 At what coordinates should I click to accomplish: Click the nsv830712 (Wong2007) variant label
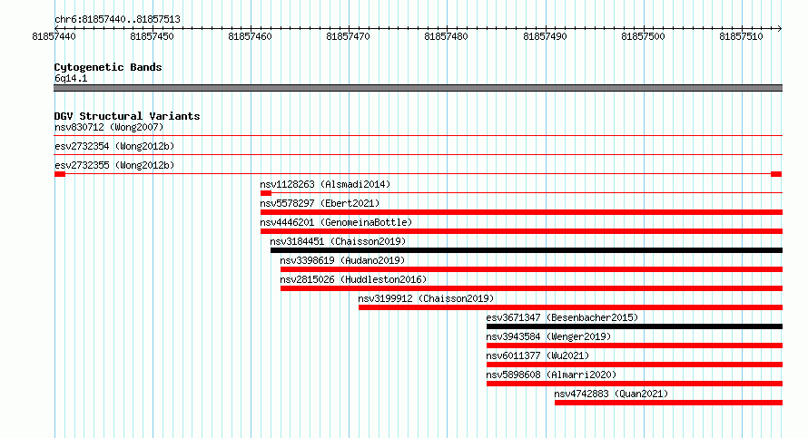coord(109,127)
